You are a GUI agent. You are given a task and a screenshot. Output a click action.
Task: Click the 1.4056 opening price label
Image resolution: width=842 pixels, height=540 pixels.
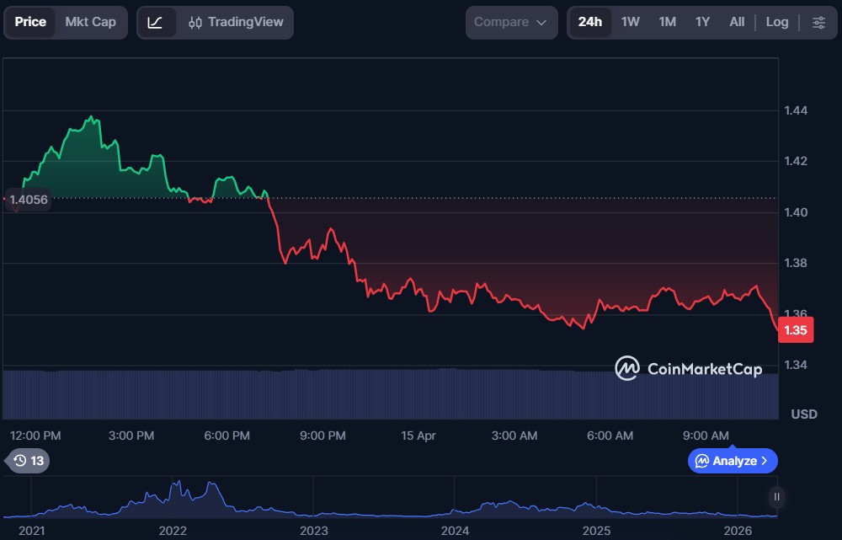pos(28,200)
